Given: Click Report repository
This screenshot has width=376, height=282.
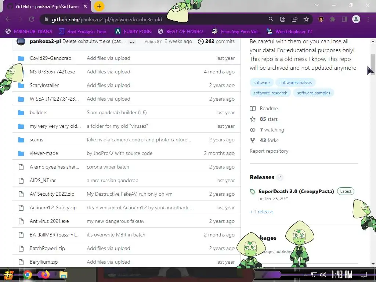Looking at the screenshot, I should (x=269, y=151).
